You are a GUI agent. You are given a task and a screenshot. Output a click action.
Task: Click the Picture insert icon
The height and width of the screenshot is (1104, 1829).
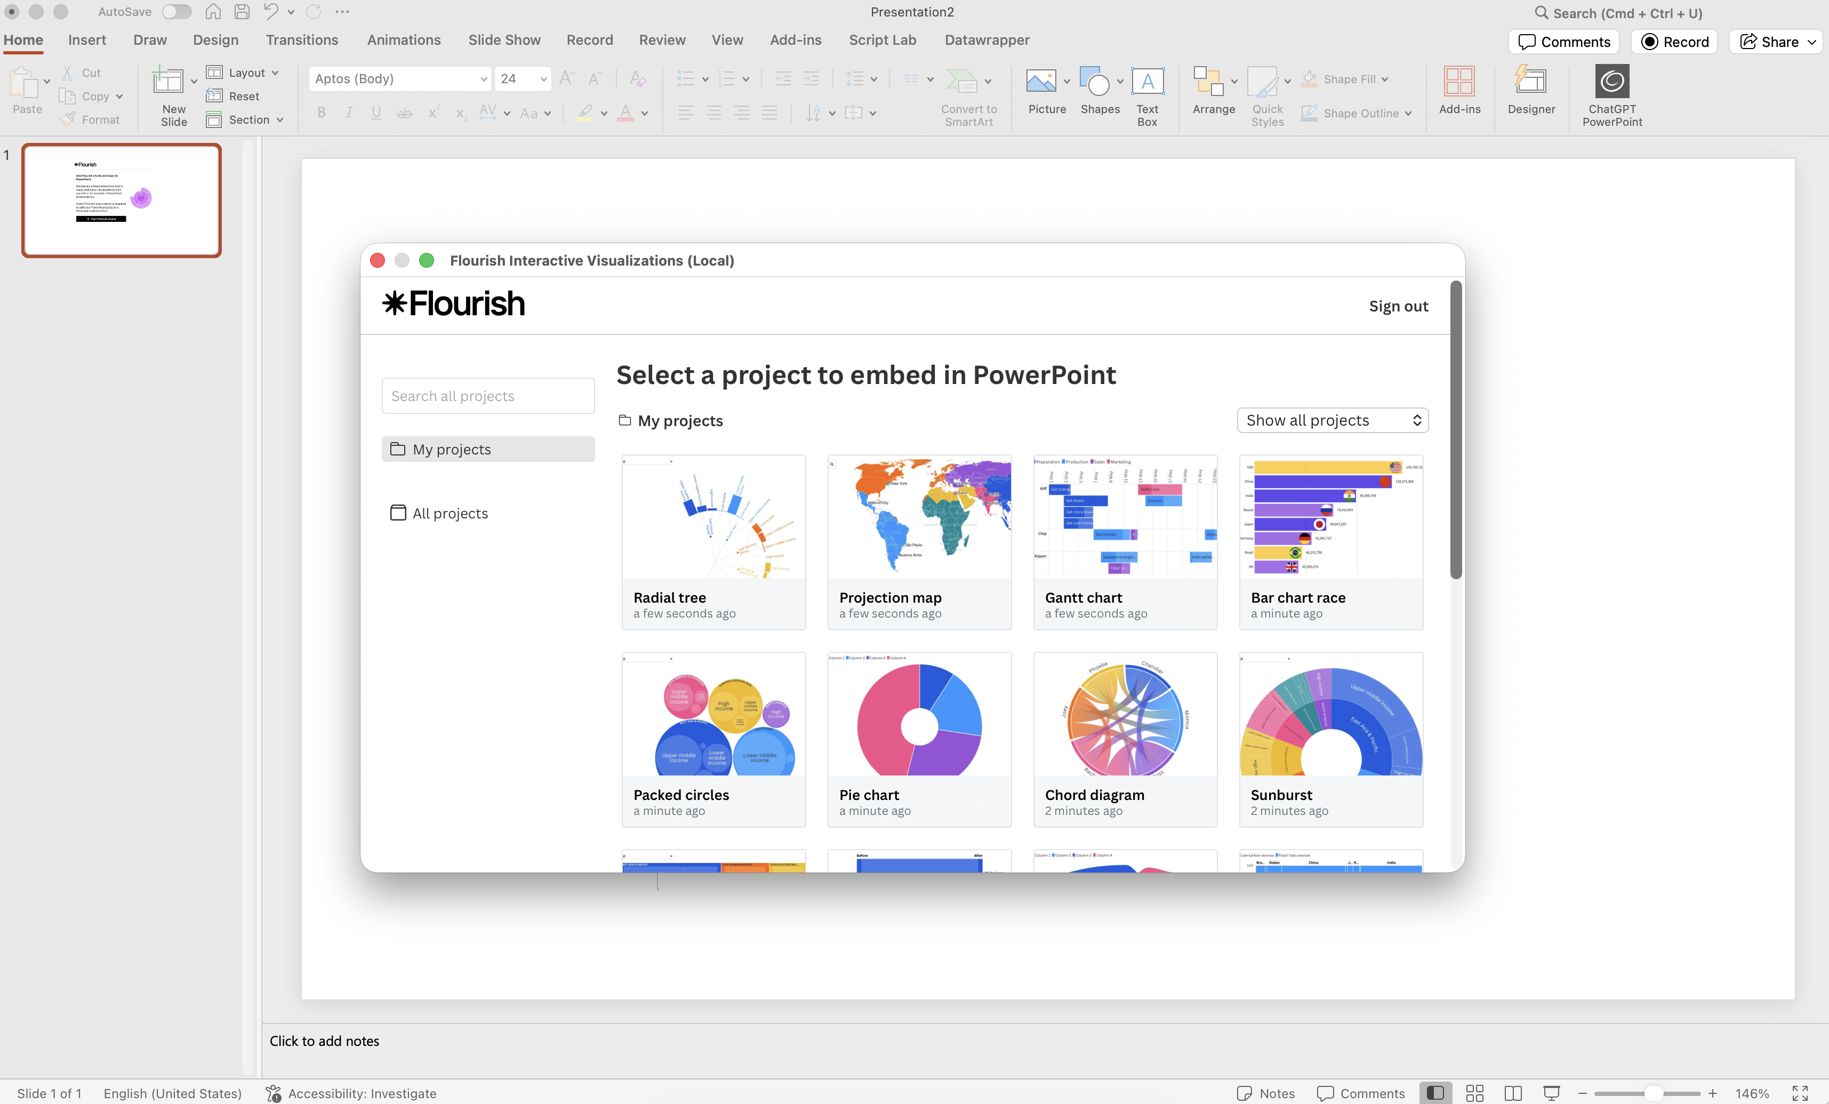pos(1041,82)
